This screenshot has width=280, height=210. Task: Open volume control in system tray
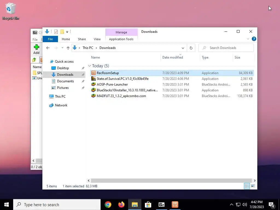pos(245,205)
